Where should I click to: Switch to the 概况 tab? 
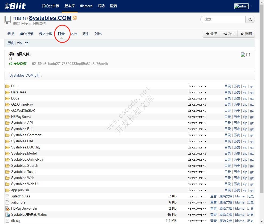tap(11, 34)
